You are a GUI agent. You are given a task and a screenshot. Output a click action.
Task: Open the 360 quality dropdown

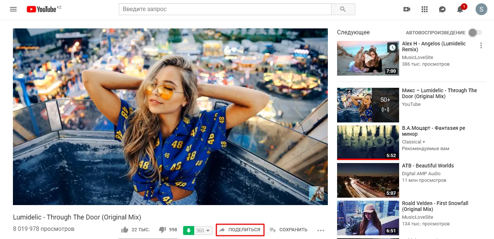203,231
